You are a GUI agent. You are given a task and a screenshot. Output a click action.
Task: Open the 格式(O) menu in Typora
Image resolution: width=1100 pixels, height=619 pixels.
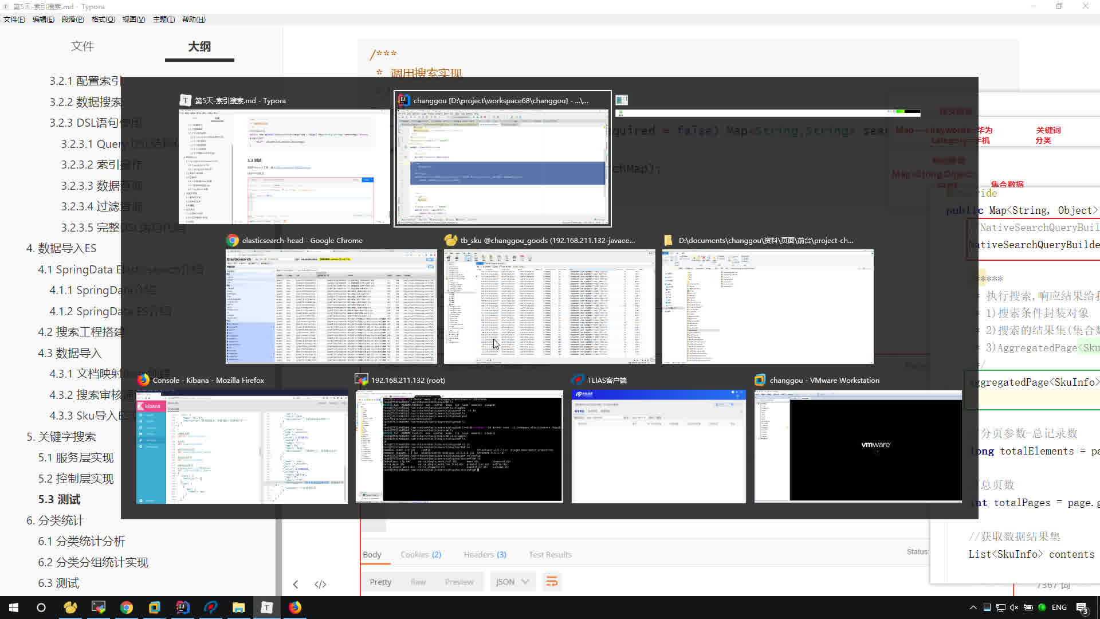tap(103, 19)
